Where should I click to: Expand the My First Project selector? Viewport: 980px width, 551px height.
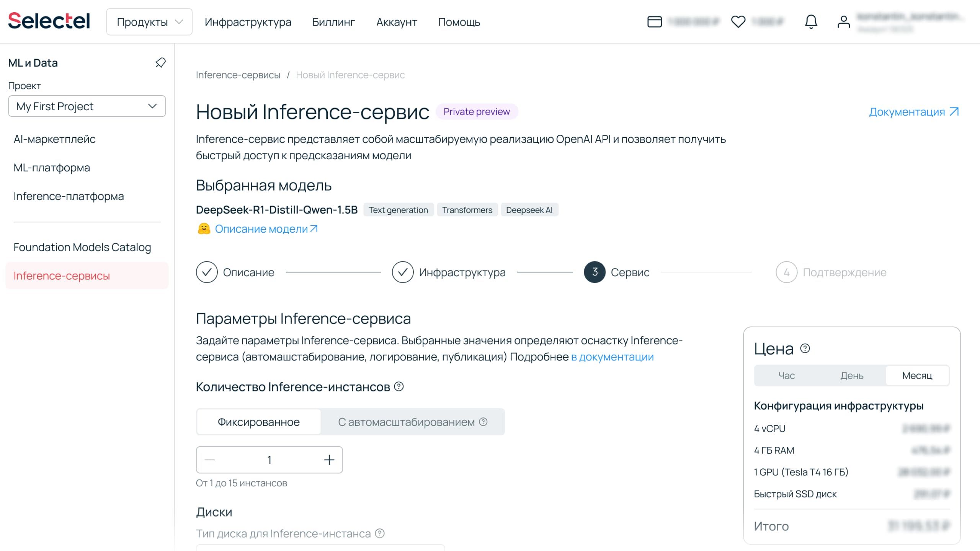87,106
